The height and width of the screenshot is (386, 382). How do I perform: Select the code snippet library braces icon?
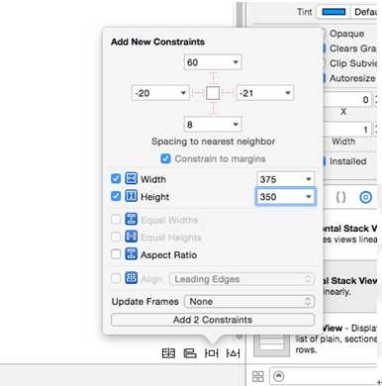point(340,197)
